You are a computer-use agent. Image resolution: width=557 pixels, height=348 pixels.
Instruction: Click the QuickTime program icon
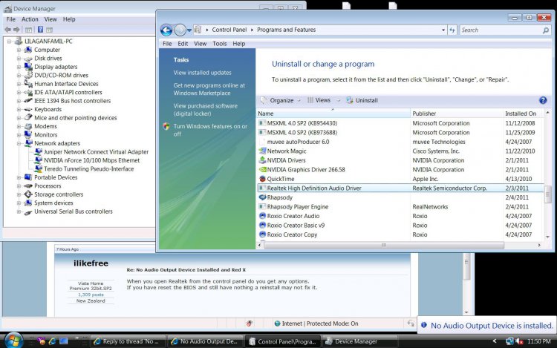262,179
